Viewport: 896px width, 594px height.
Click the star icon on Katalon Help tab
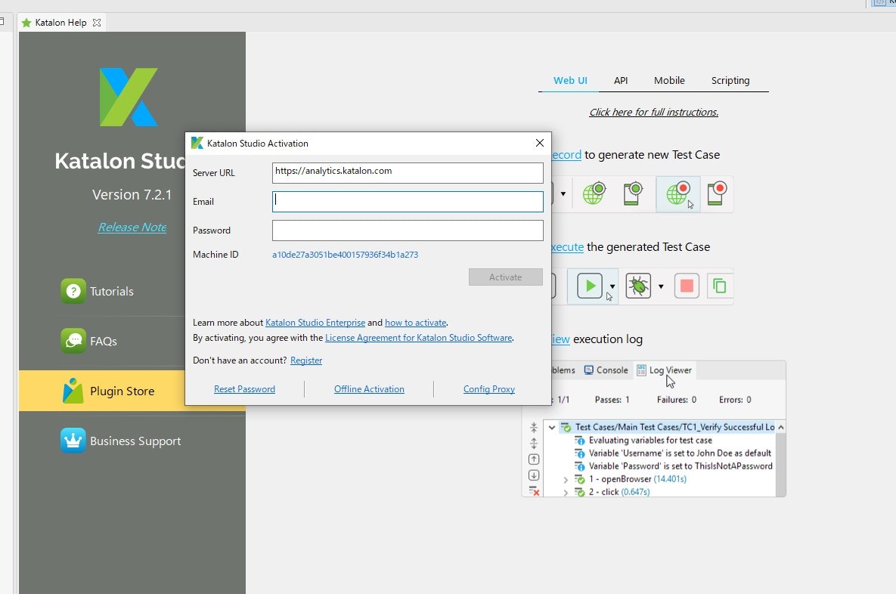[26, 23]
